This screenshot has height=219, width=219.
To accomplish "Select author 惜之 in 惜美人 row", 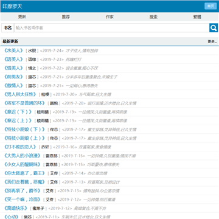I will (x=32, y=68).
